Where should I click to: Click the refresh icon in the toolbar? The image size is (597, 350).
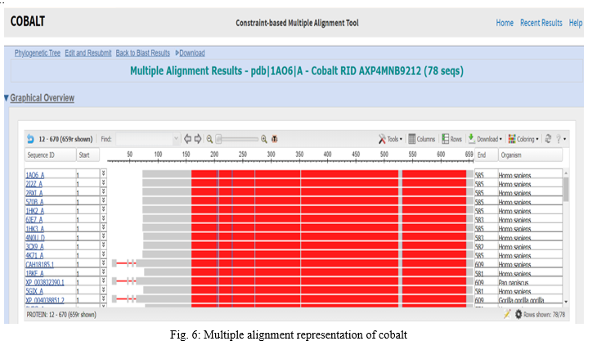[x=548, y=139]
